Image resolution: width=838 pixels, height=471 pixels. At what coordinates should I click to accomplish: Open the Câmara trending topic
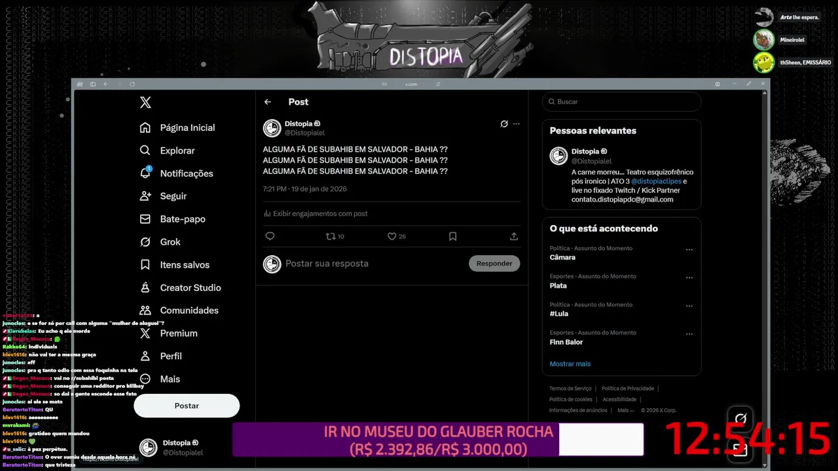coord(562,257)
